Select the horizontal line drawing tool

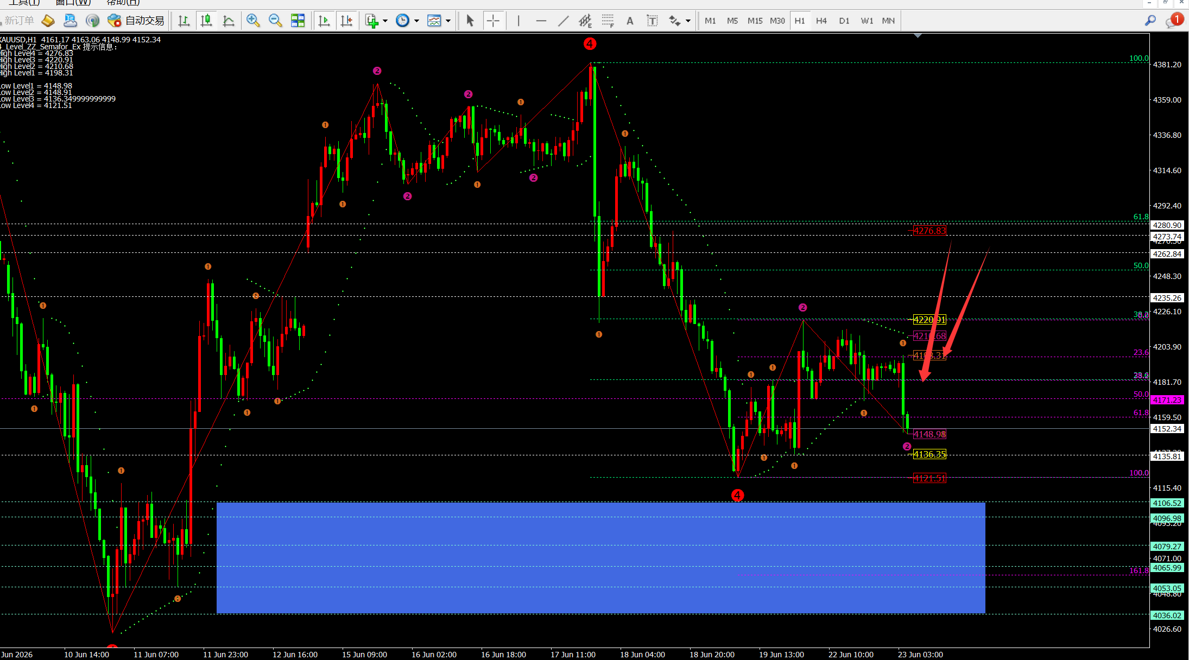pos(541,21)
